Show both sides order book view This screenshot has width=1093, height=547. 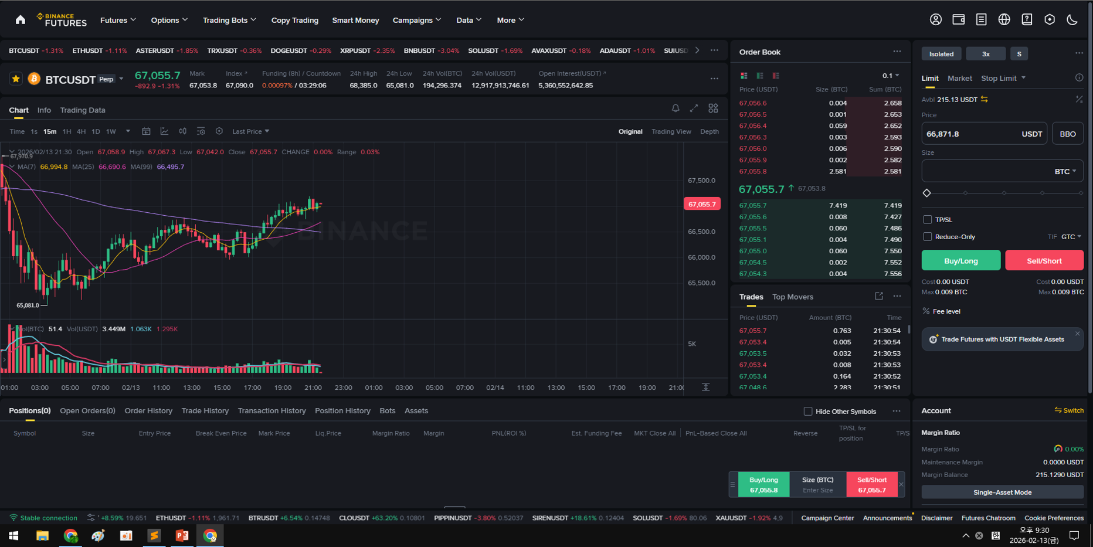(x=744, y=76)
